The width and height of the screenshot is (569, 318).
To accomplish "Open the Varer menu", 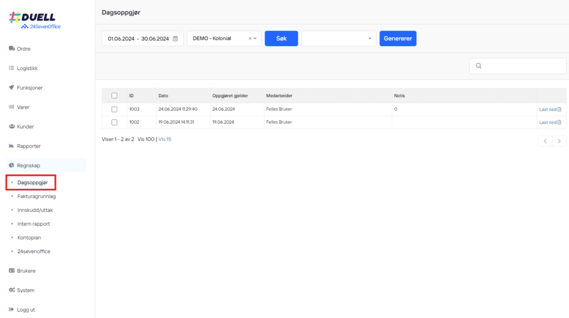I will 23,107.
